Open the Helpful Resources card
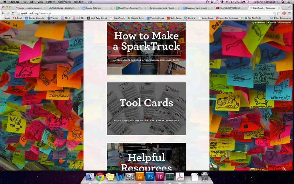 (146, 157)
